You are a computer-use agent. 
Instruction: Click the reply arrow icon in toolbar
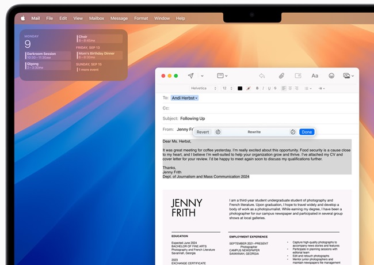[x=262, y=76]
